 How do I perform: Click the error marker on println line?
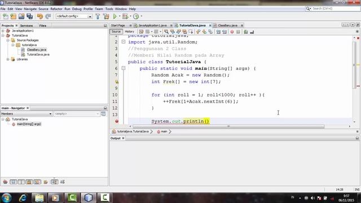(117, 121)
